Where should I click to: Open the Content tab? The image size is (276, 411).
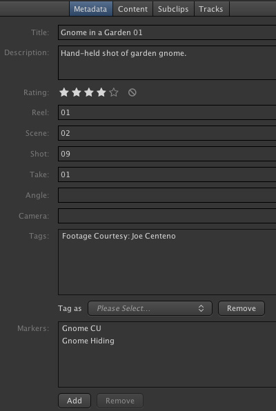(132, 9)
